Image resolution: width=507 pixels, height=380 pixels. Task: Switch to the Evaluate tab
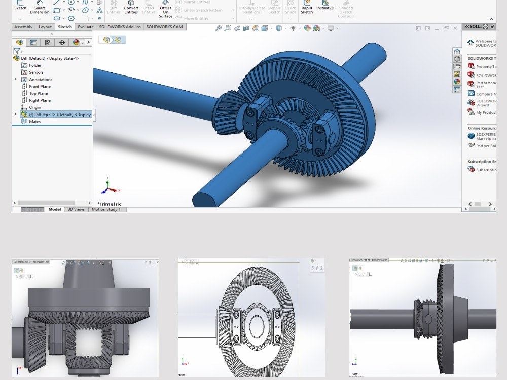85,27
